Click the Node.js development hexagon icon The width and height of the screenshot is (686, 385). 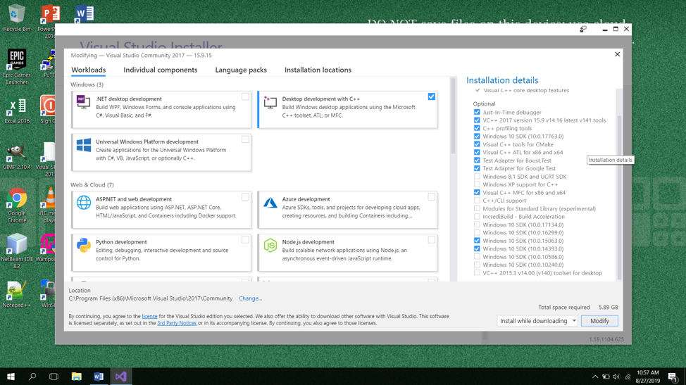tap(270, 245)
